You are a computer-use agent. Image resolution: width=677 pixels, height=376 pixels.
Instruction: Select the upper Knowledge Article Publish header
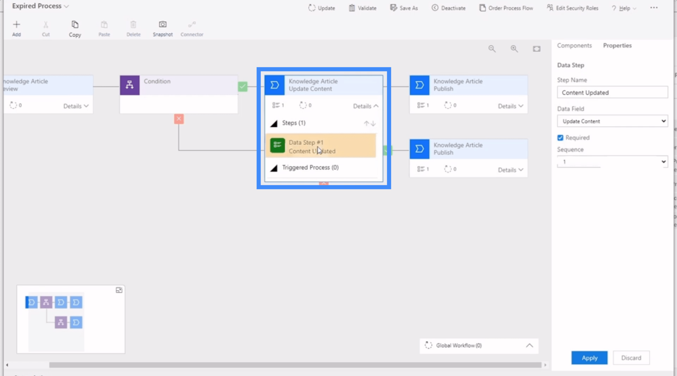click(x=469, y=85)
